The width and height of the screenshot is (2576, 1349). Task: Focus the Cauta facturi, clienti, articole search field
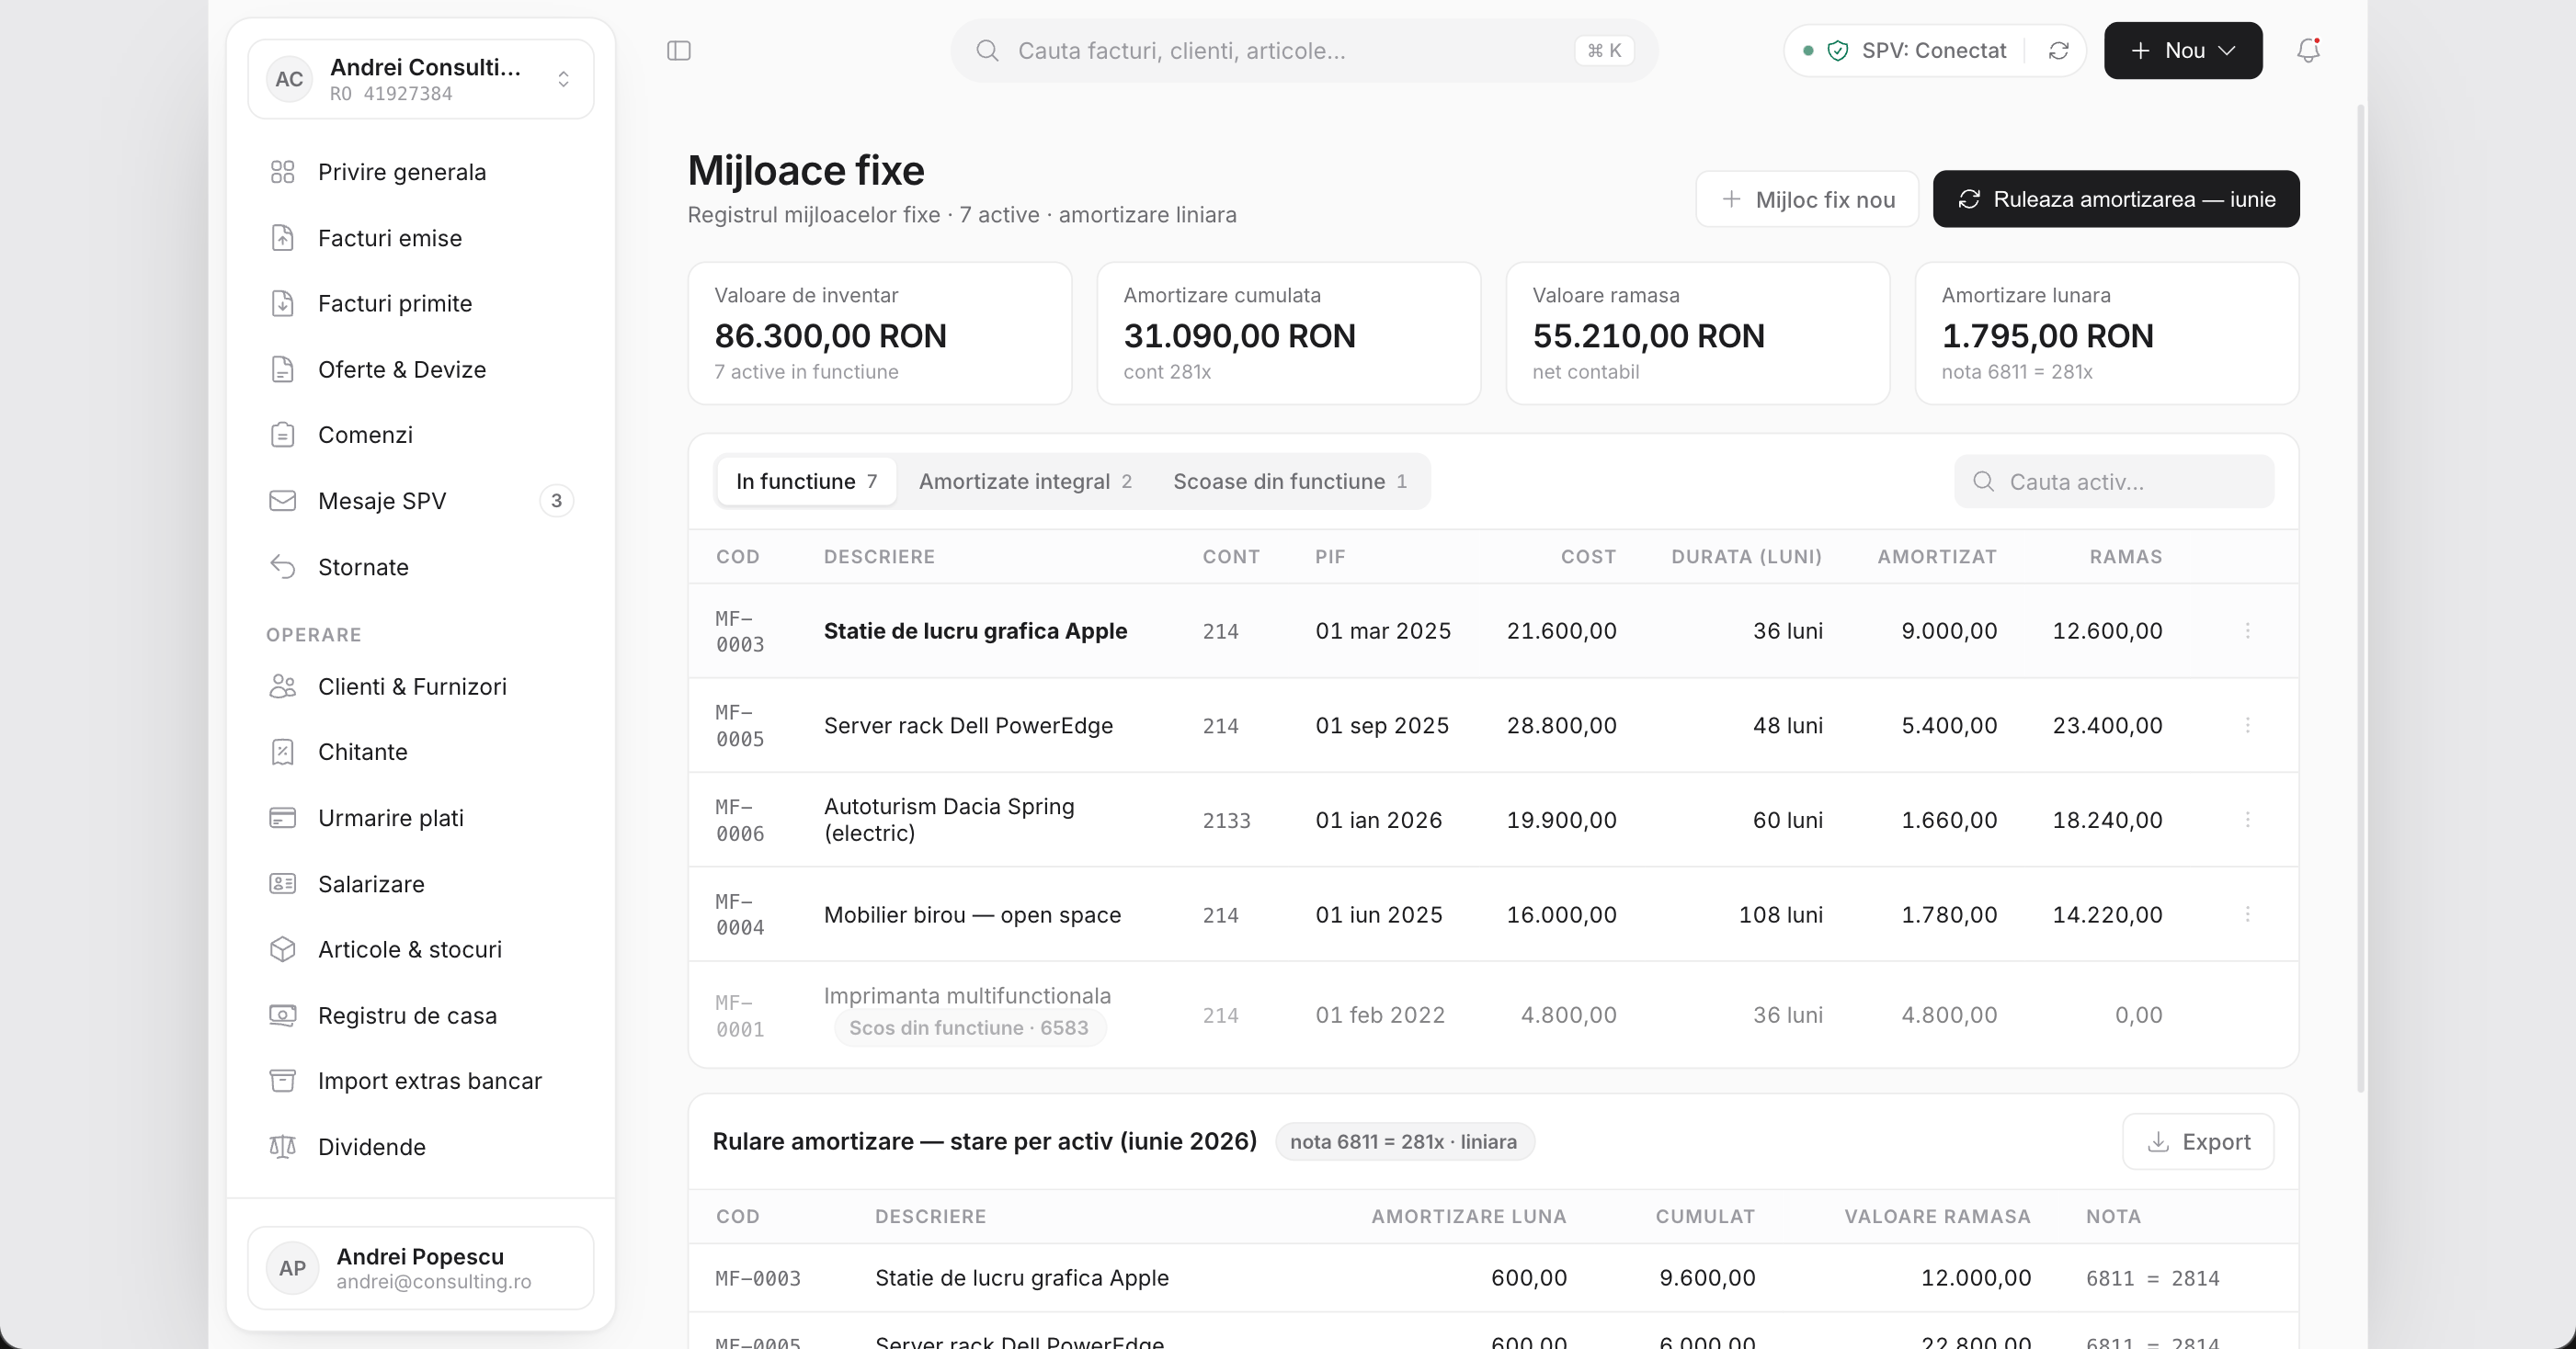(1304, 51)
